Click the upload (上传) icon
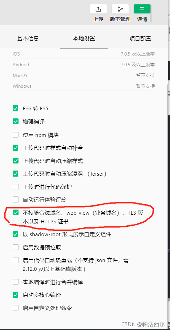Image resolution: width=170 pixels, height=330 pixels. tap(98, 9)
